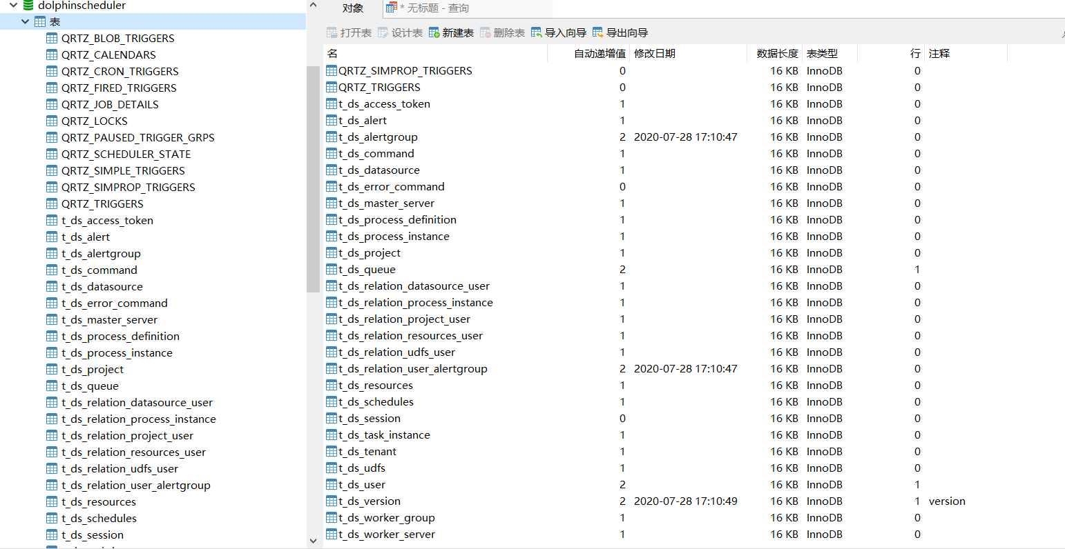Click tree panel scrollbar down arrow

click(313, 541)
